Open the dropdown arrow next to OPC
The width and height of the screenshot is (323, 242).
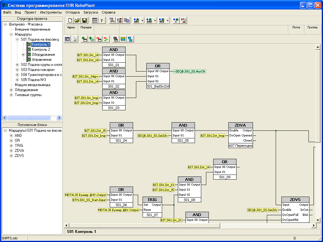[x=143, y=20]
